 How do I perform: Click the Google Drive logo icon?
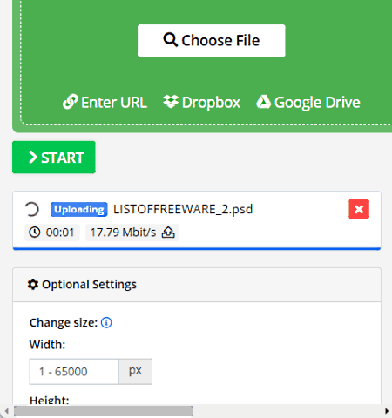pyautogui.click(x=263, y=102)
